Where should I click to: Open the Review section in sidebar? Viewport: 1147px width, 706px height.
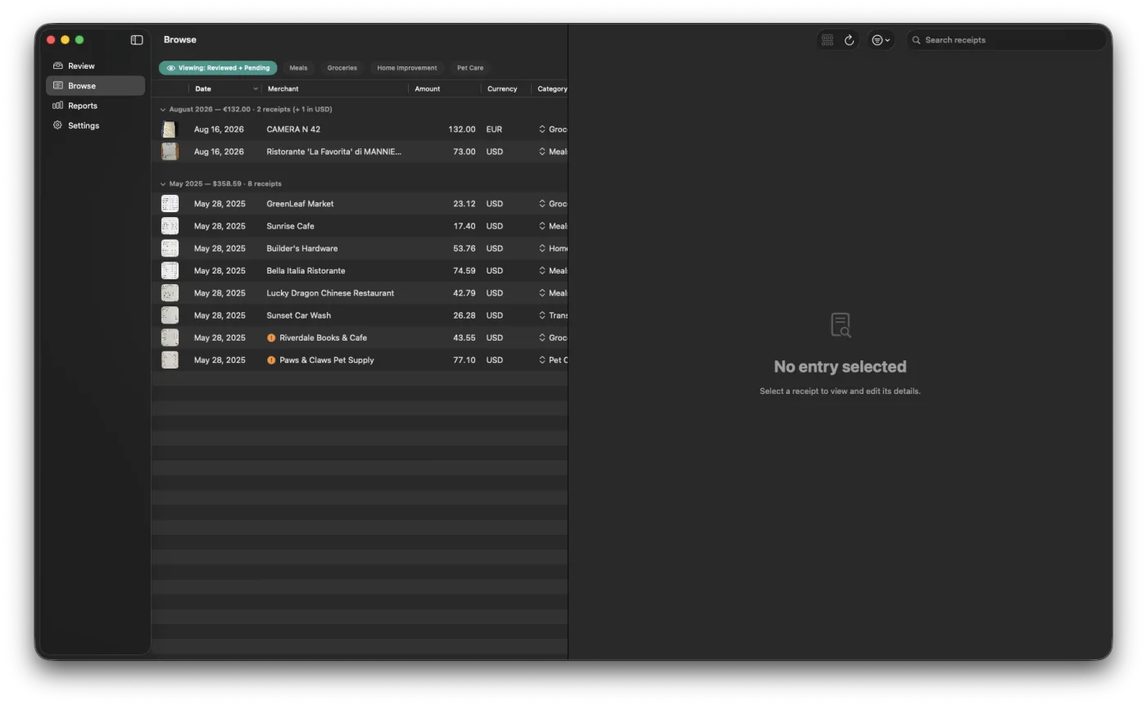point(95,66)
